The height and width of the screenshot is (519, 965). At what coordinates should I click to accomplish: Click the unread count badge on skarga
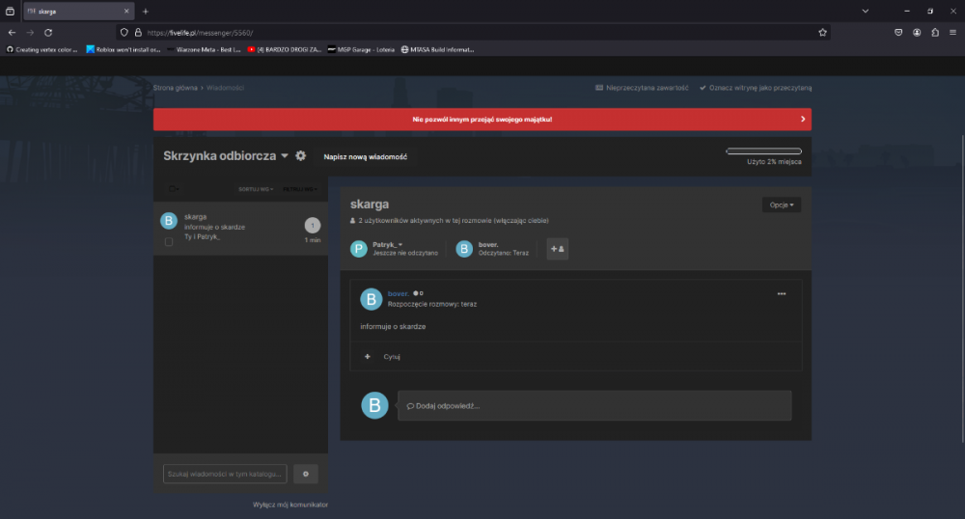(x=313, y=225)
